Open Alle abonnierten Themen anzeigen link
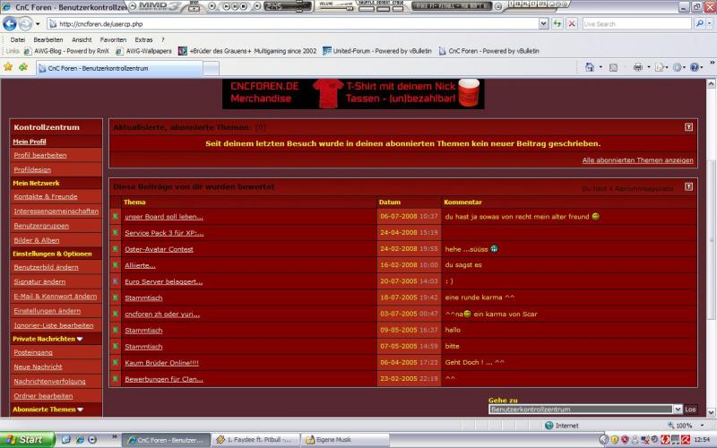The image size is (717, 448). tap(637, 160)
